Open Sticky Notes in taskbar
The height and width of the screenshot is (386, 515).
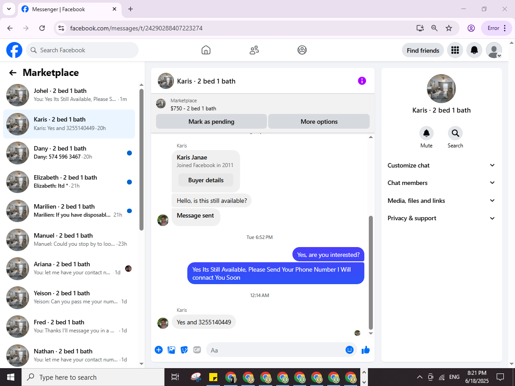[x=214, y=377]
